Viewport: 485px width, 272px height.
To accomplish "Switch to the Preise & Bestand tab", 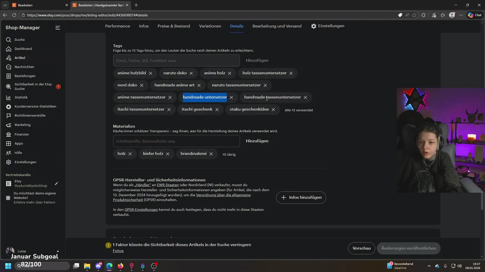I will click(x=174, y=26).
